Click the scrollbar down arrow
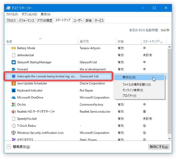Viewport: 176px width, 158px height. [169, 139]
